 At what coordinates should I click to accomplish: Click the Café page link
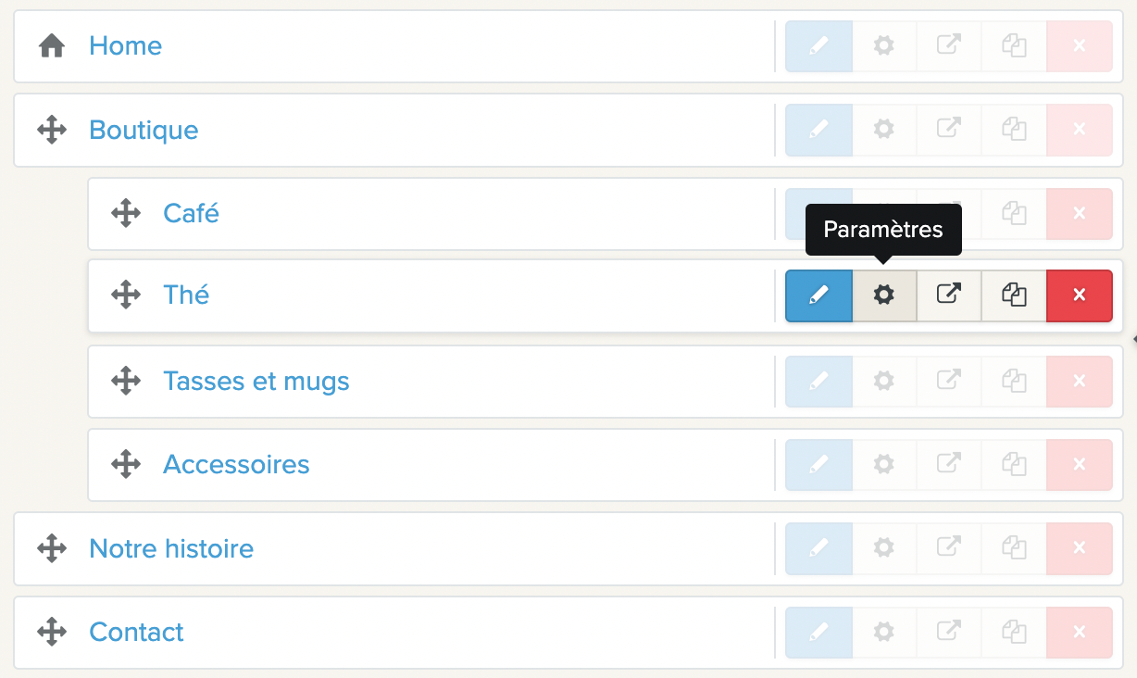pos(191,213)
